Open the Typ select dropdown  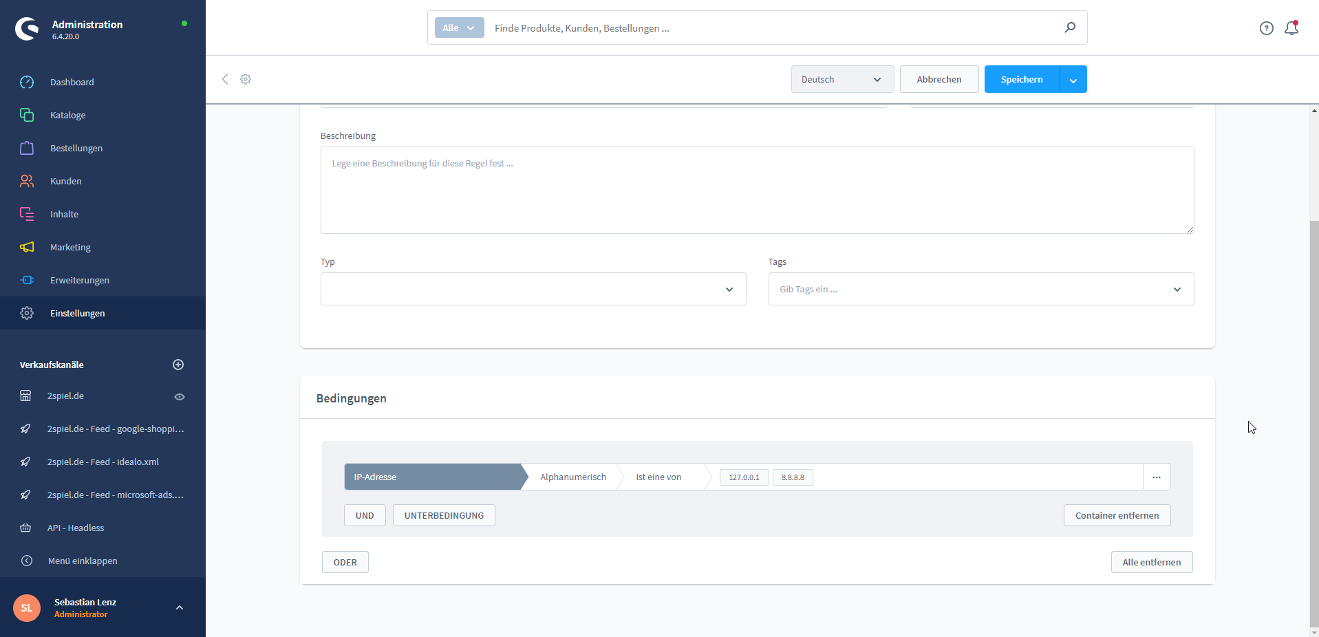point(533,289)
